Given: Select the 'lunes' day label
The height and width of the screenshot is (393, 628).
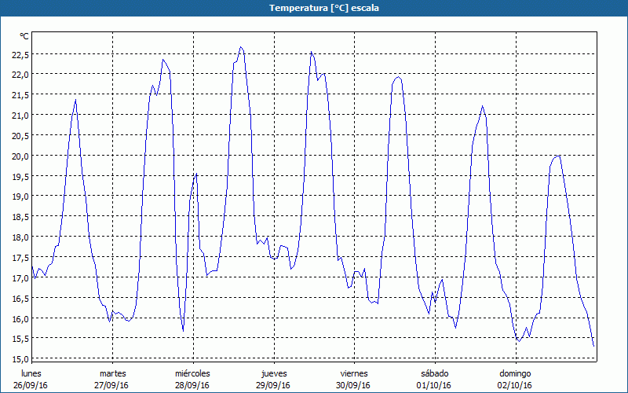Looking at the screenshot, I should 32,373.
